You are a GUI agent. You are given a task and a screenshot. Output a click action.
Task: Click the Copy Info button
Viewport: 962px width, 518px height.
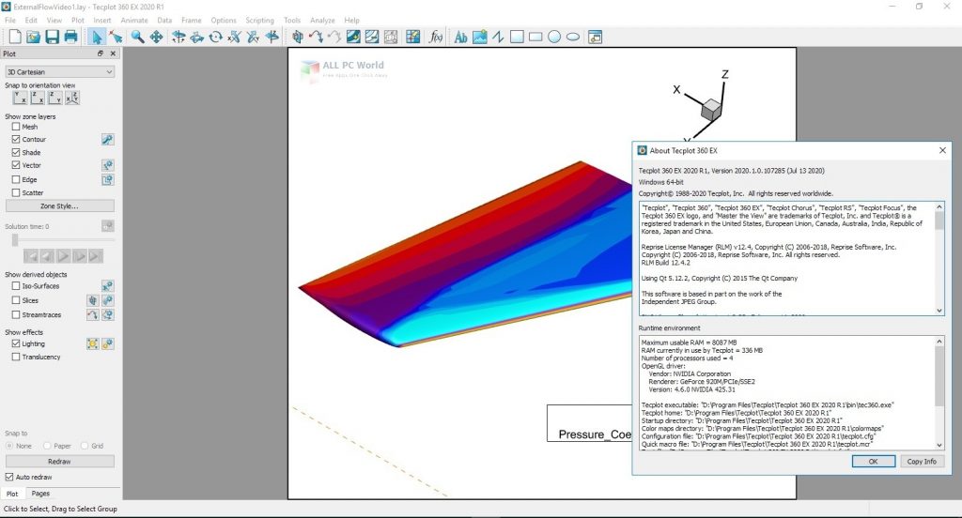pos(922,461)
